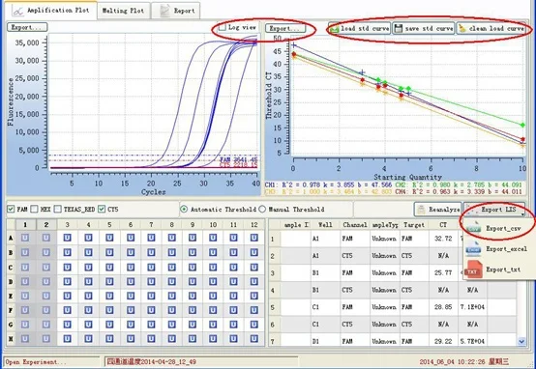The height and width of the screenshot is (369, 536).
Task: Open the Report tab
Action: tap(176, 11)
